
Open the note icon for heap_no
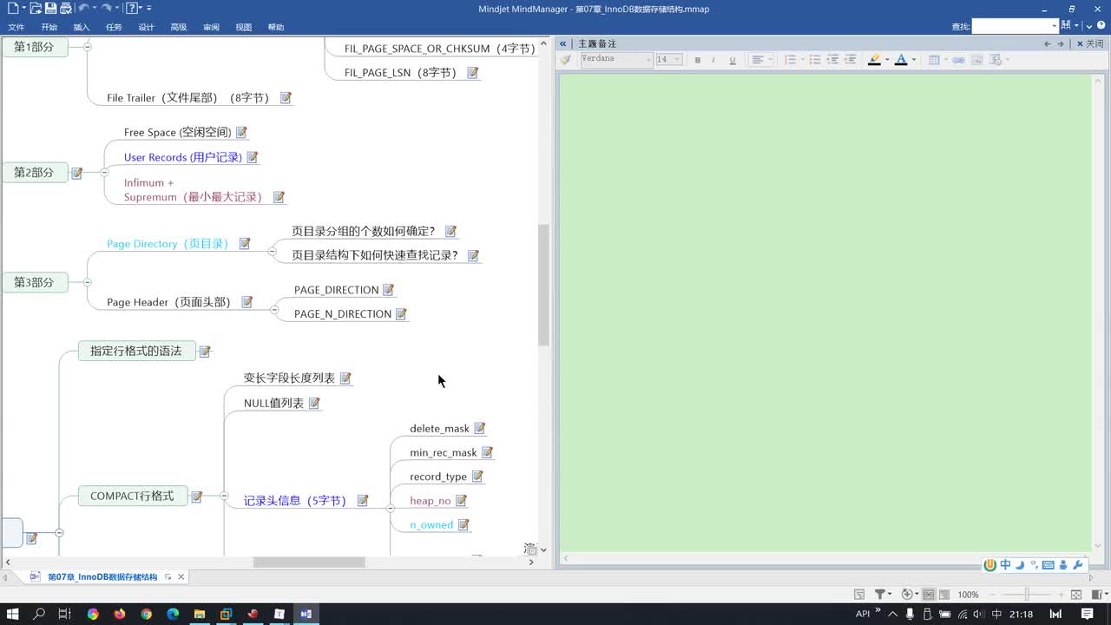461,500
